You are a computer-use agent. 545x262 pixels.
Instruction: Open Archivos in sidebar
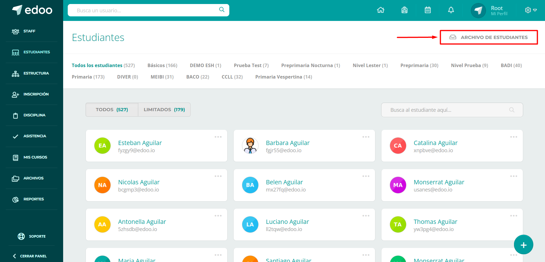coord(32,178)
